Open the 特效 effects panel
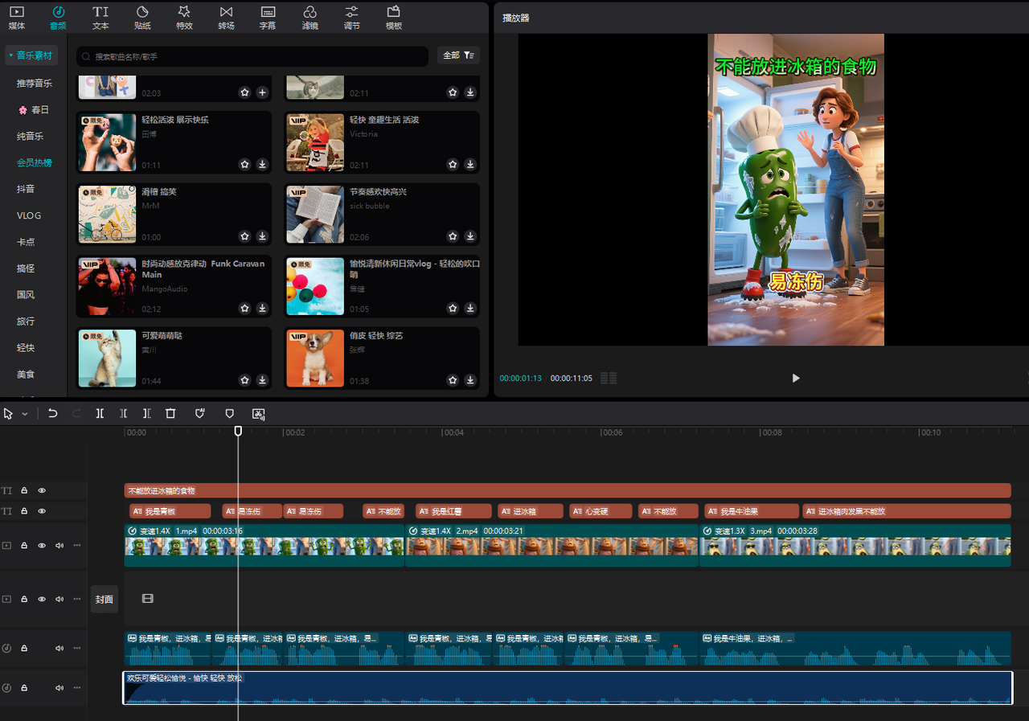 pyautogui.click(x=184, y=17)
